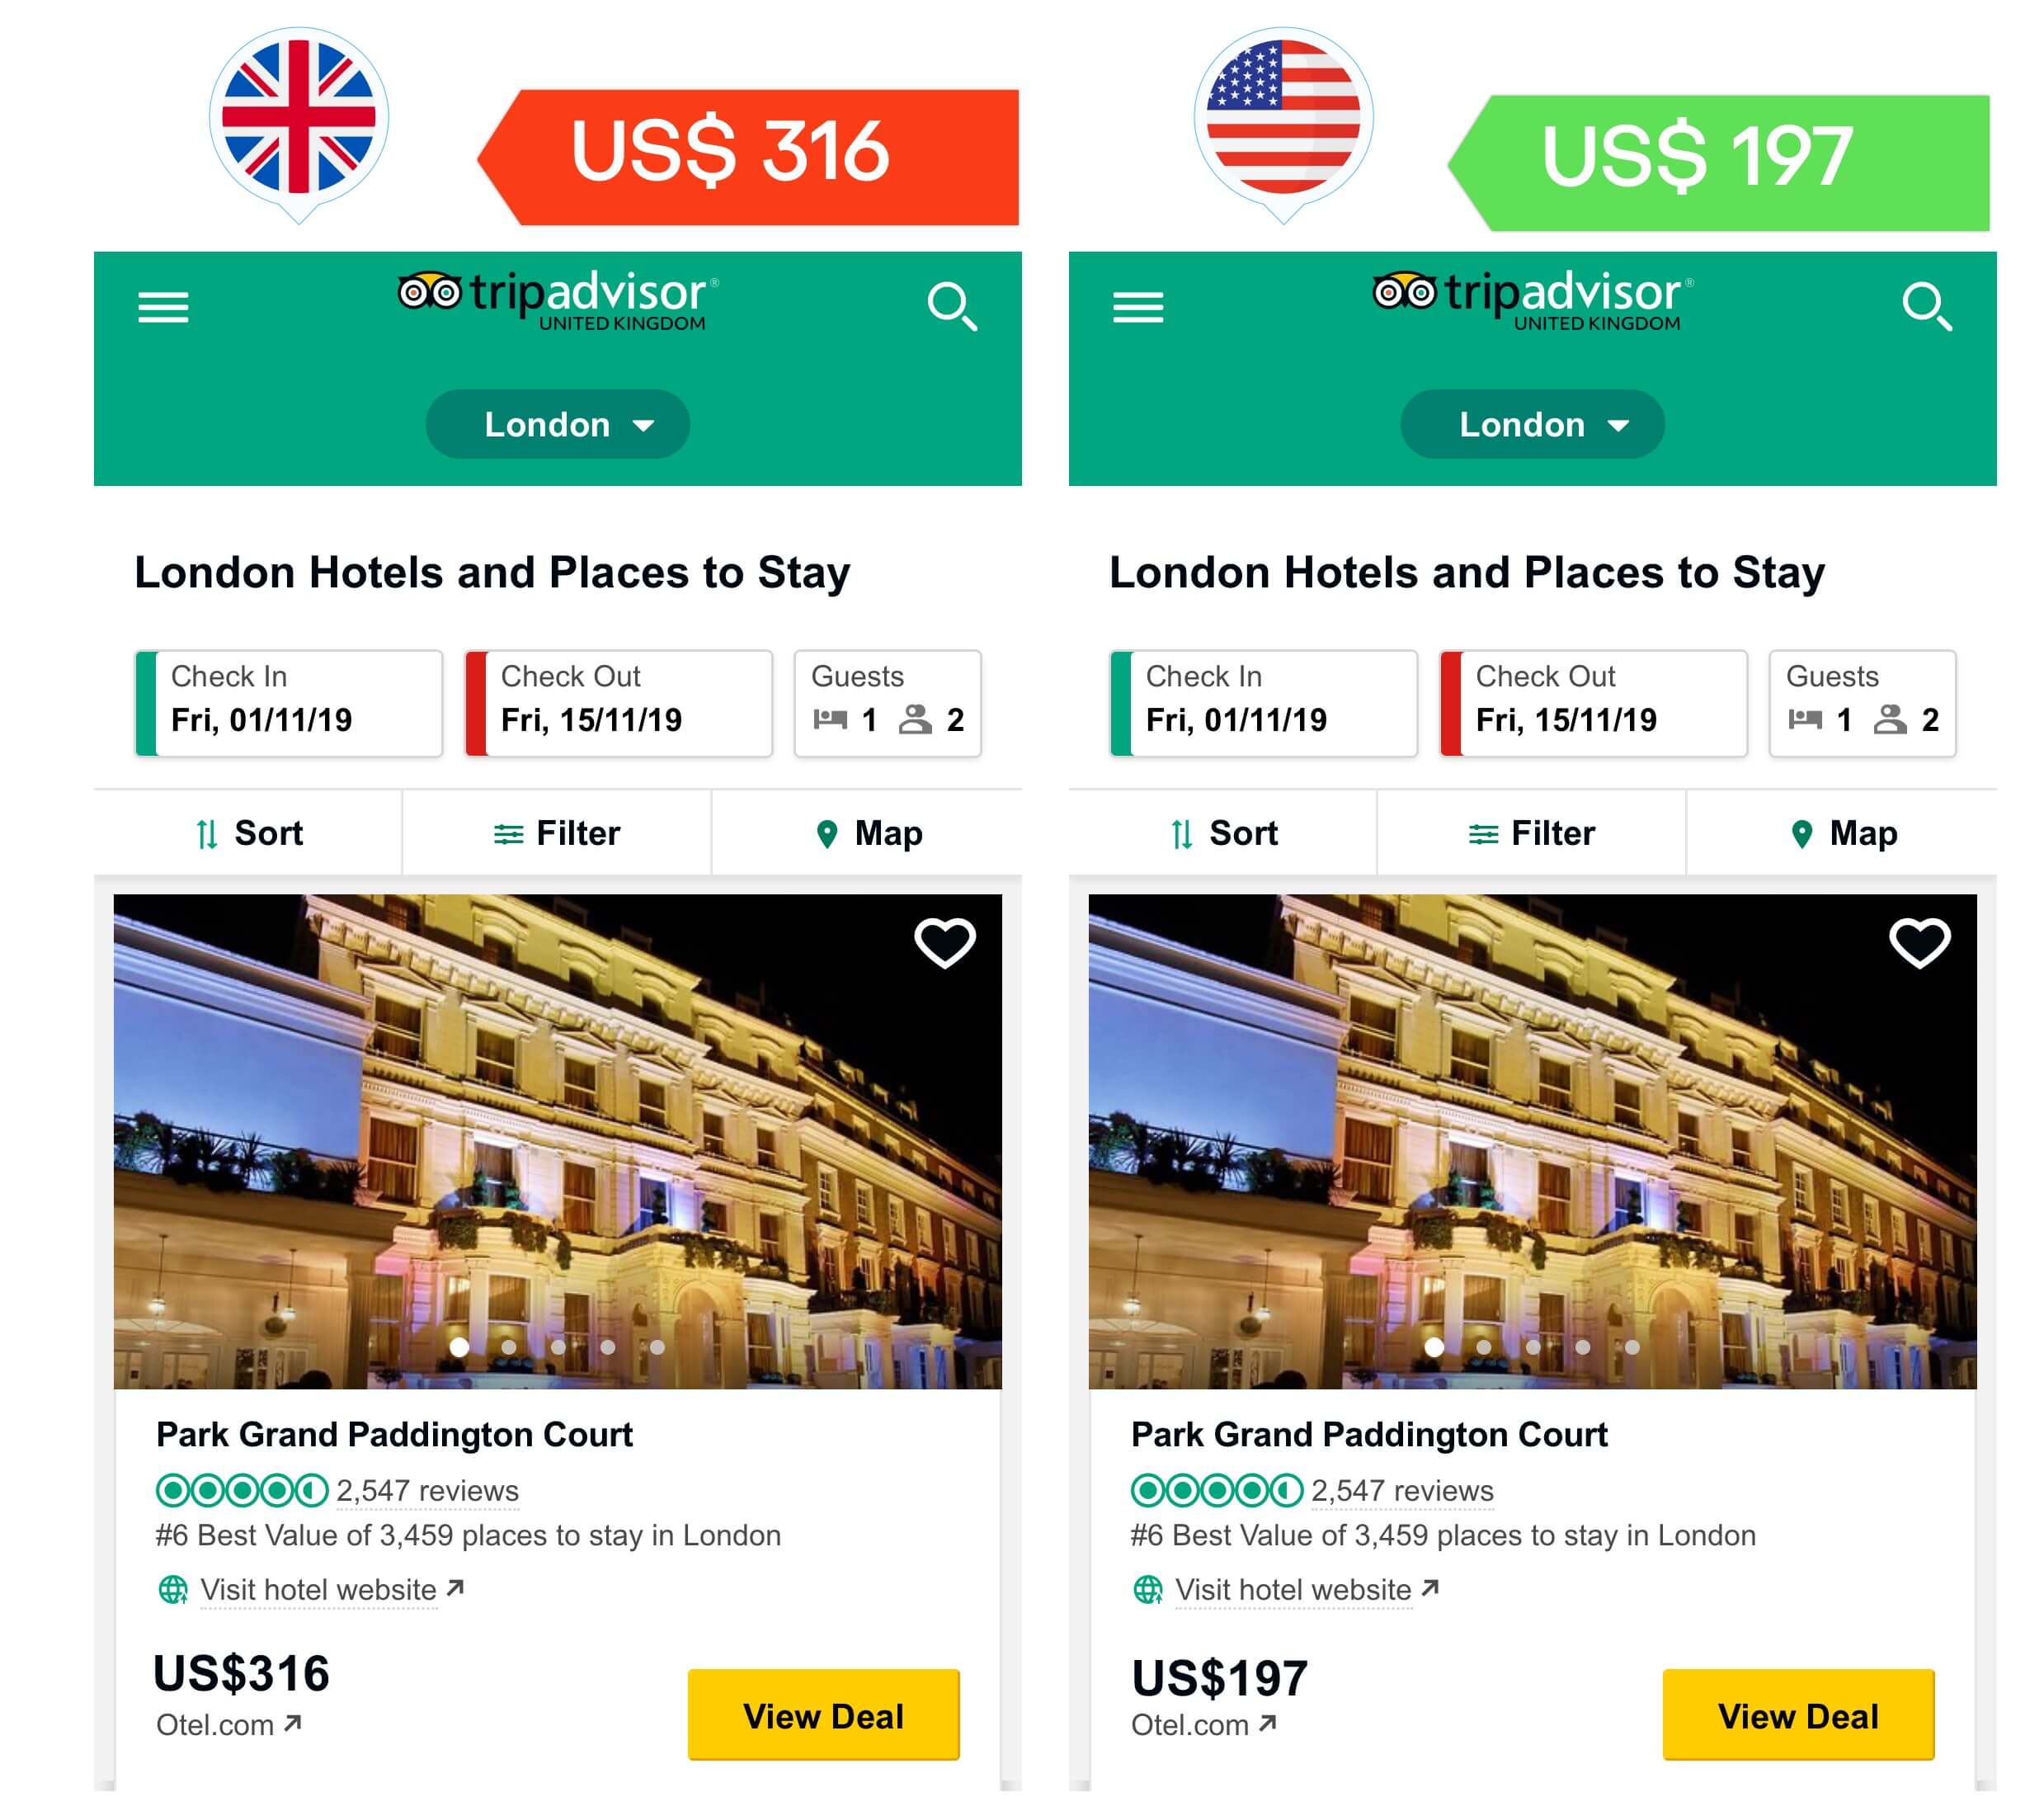Click View Deal button for US$316 offer
This screenshot has height=1811, width=2044.
coord(824,1715)
